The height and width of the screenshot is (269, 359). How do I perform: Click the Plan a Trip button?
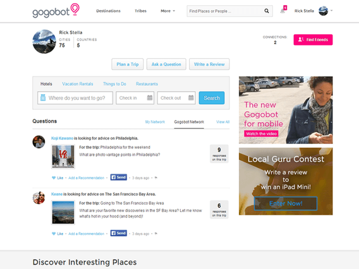pos(128,64)
